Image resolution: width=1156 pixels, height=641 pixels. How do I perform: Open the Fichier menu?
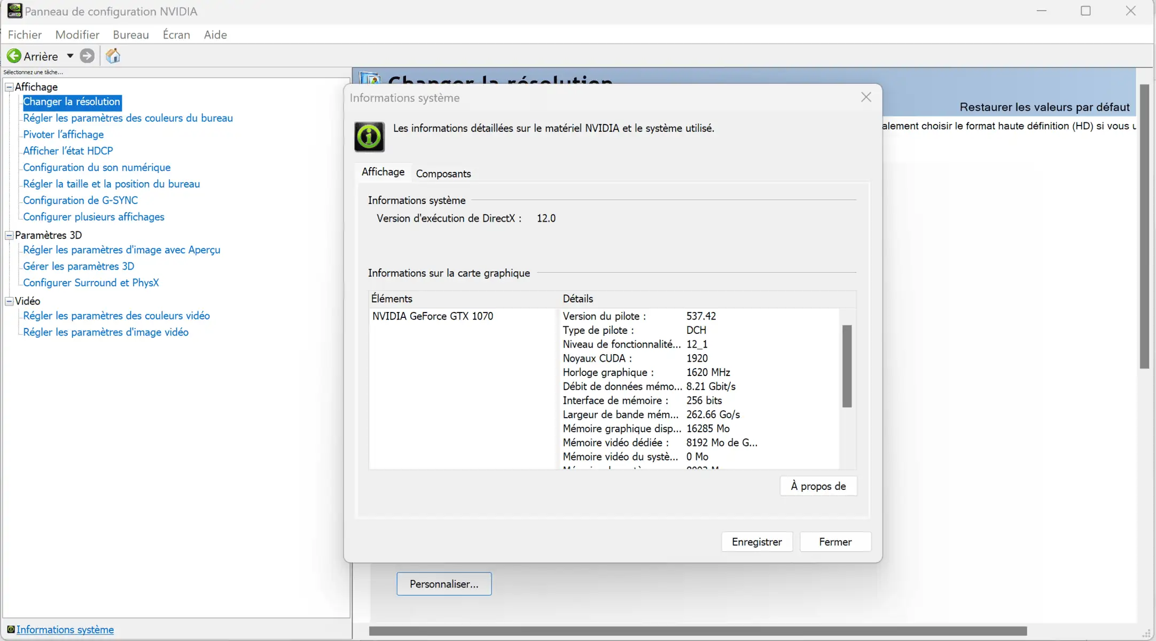(x=25, y=35)
